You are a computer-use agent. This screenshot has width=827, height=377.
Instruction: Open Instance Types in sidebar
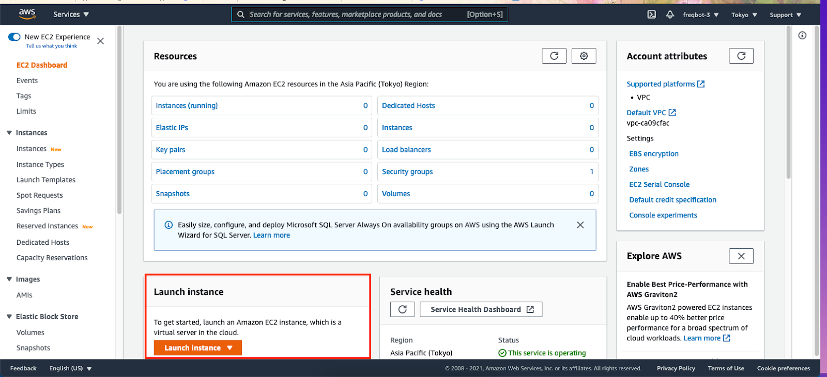click(40, 164)
